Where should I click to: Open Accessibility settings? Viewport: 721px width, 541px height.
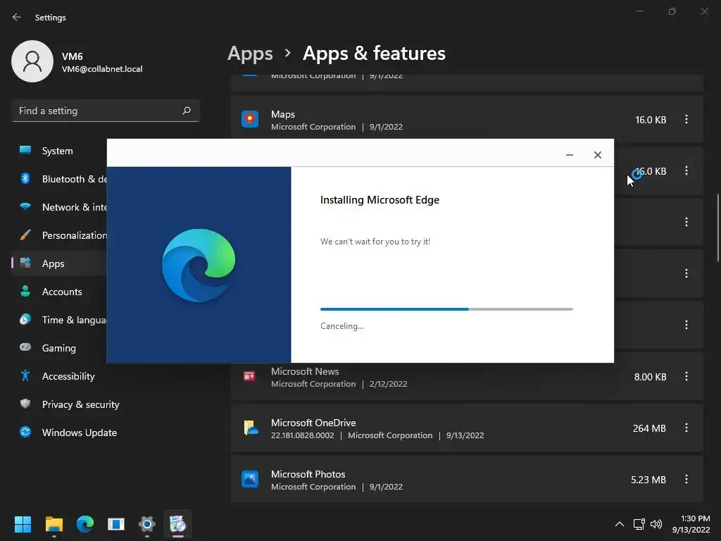106,376
